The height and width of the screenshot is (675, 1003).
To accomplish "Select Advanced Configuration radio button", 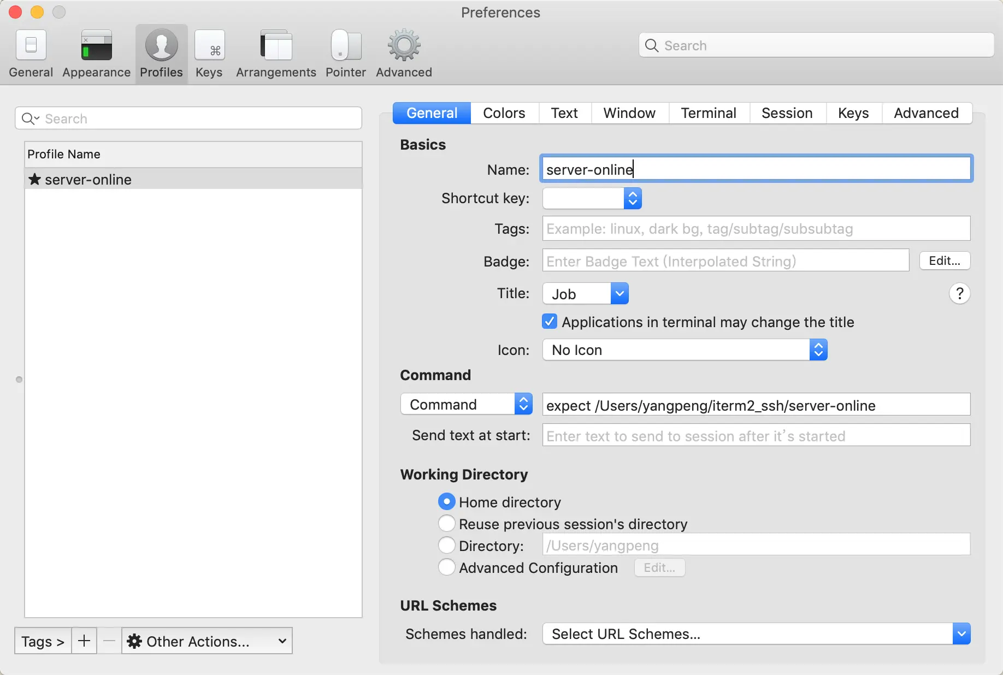I will coord(447,567).
